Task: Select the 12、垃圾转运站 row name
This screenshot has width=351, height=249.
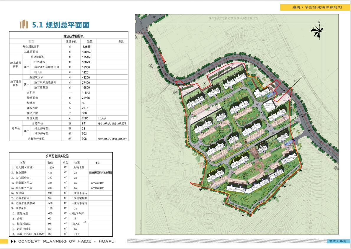Action: 21,224
